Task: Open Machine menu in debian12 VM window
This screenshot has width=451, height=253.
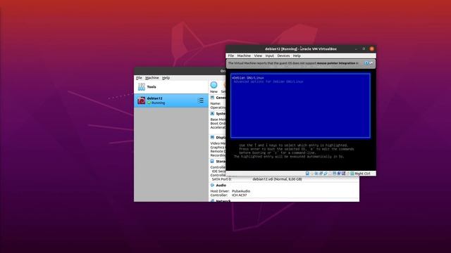Action: [x=244, y=56]
